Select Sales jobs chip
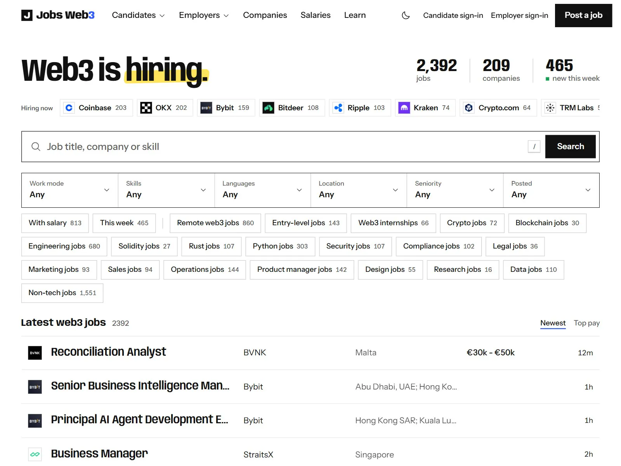Viewport: 621px width, 466px height. pos(130,270)
